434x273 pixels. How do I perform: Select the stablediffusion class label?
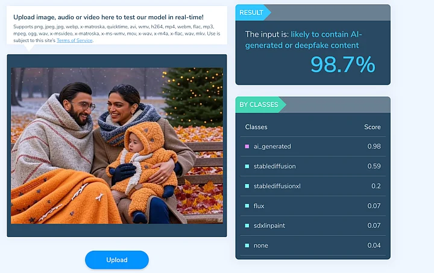pos(274,166)
